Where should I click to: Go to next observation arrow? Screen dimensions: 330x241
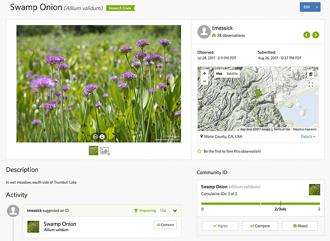(x=316, y=35)
